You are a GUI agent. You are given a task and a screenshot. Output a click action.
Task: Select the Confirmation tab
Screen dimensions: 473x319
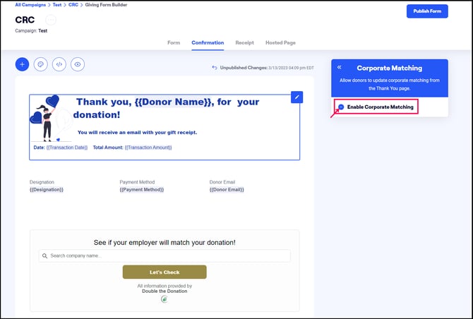208,42
